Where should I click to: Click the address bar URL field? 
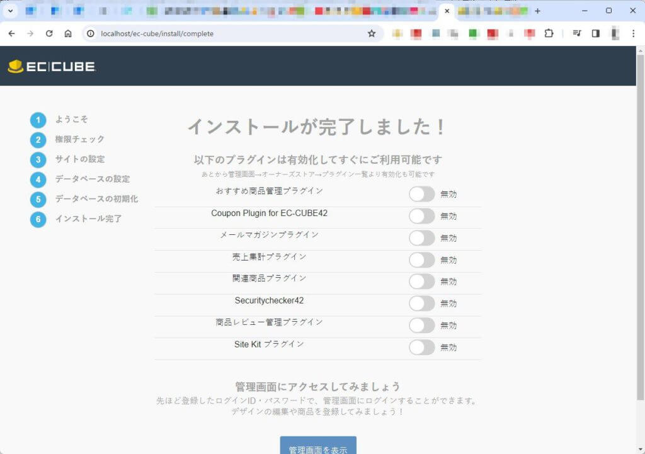point(227,33)
